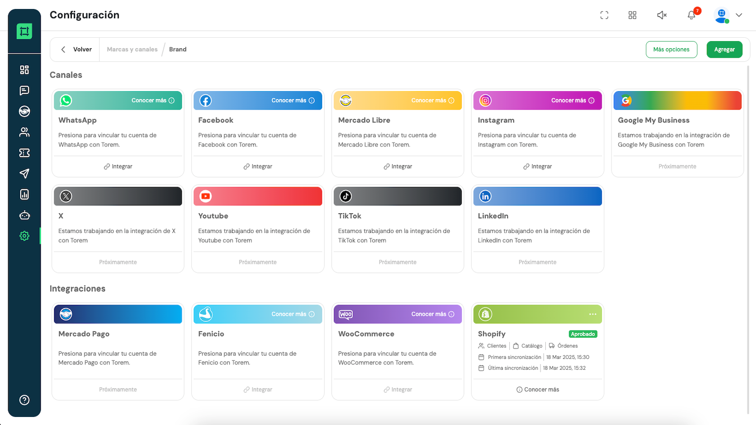Click the Shopify Aprobado status badge
756x425 pixels.
[583, 334]
